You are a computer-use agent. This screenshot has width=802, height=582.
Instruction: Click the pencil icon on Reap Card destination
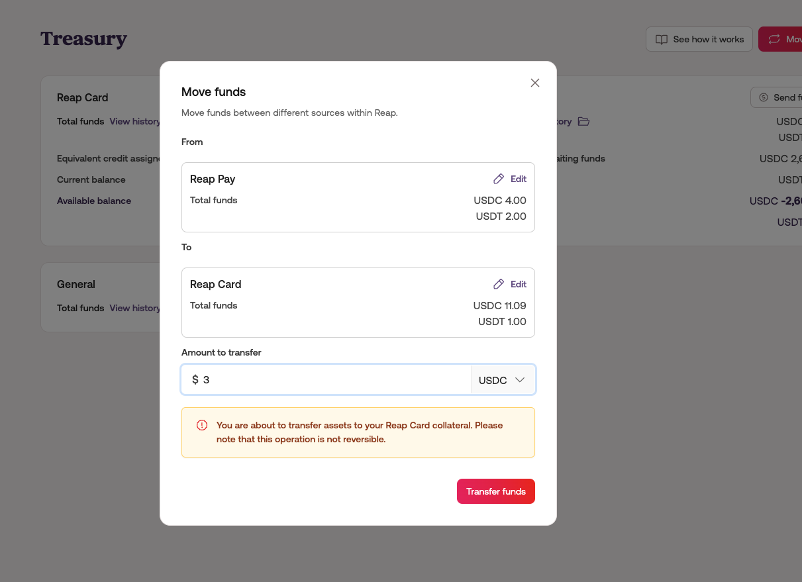[x=499, y=284]
